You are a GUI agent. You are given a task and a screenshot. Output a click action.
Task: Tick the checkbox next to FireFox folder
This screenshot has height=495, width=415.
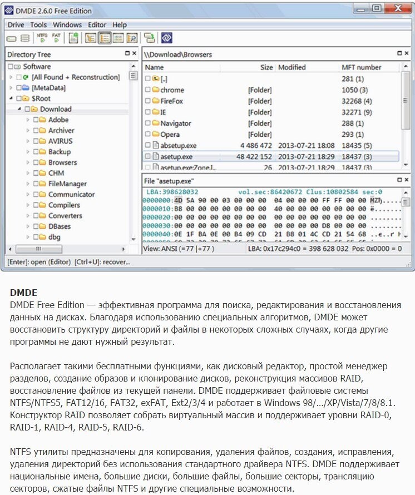[148, 101]
